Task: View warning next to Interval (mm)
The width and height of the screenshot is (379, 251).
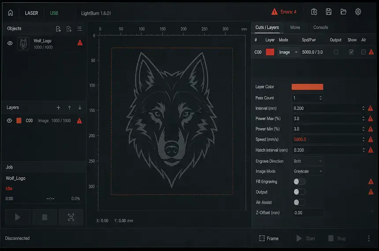Action: click(x=370, y=108)
